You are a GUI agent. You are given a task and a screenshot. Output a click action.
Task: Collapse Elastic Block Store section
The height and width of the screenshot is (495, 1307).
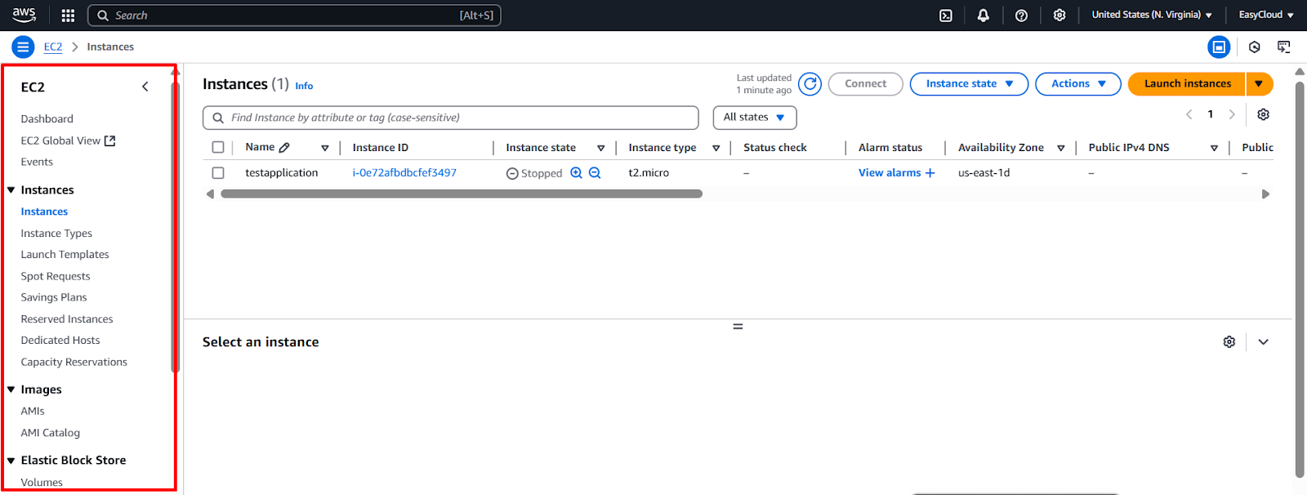click(x=11, y=461)
